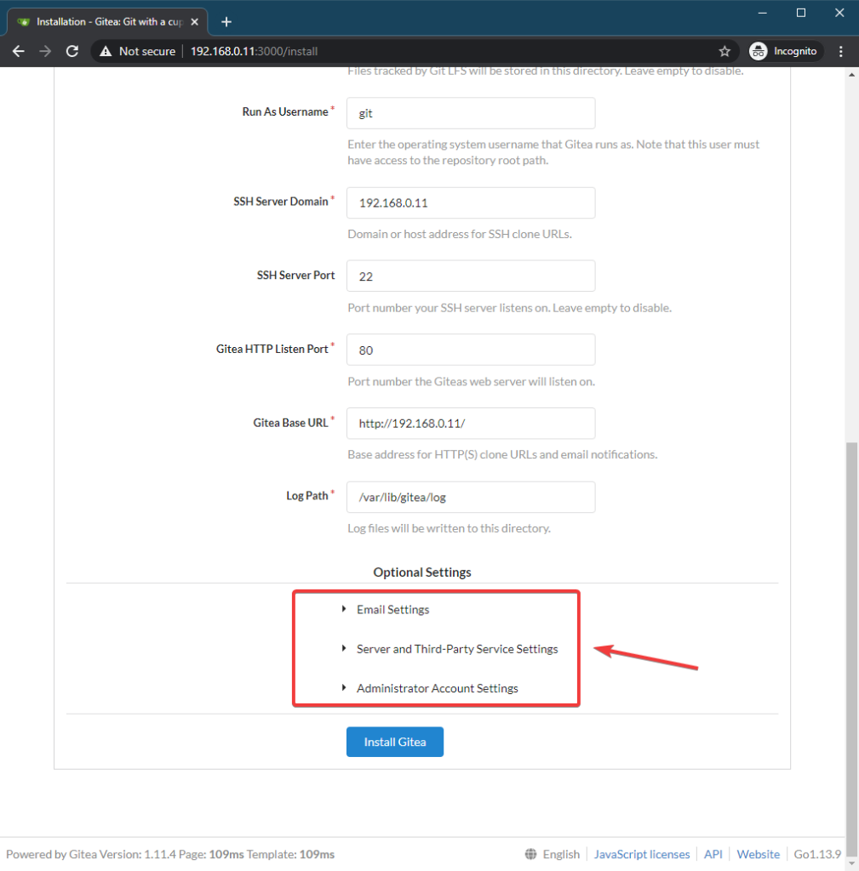
Task: Click the browser back arrow
Action: pyautogui.click(x=19, y=51)
